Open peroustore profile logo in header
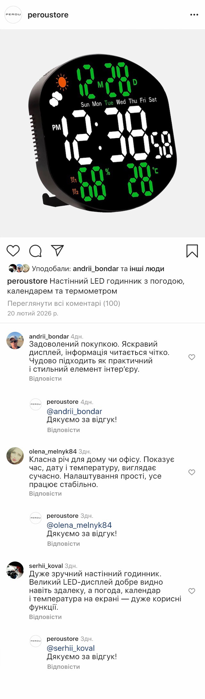Image resolution: width=205 pixels, height=699 pixels. (13, 15)
